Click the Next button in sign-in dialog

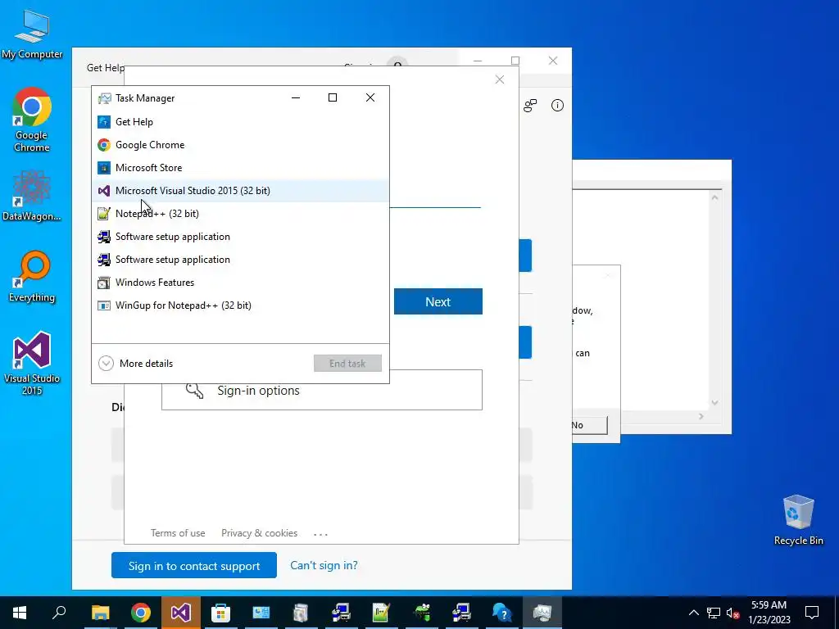[438, 301]
